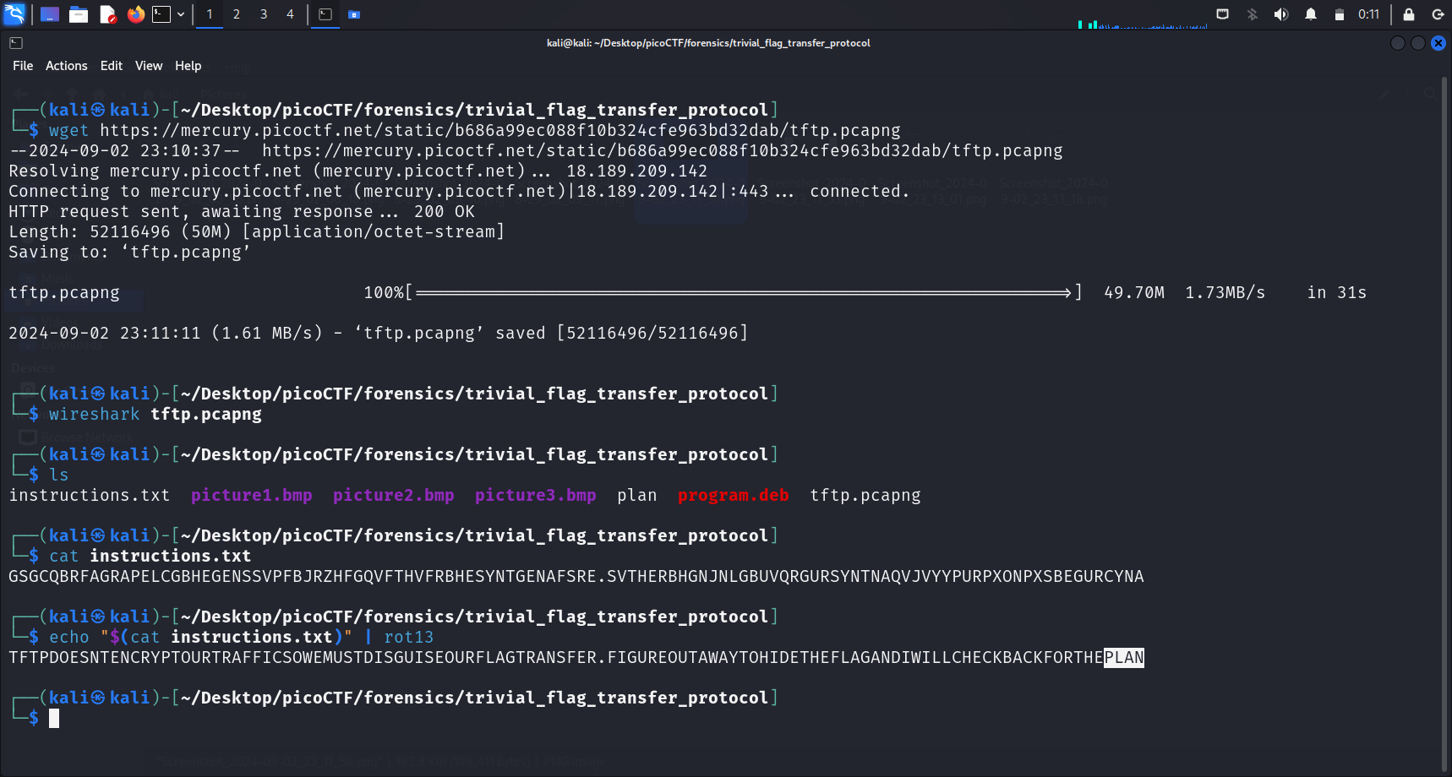Click the Bluetooth tray icon
The height and width of the screenshot is (777, 1452).
click(1253, 14)
